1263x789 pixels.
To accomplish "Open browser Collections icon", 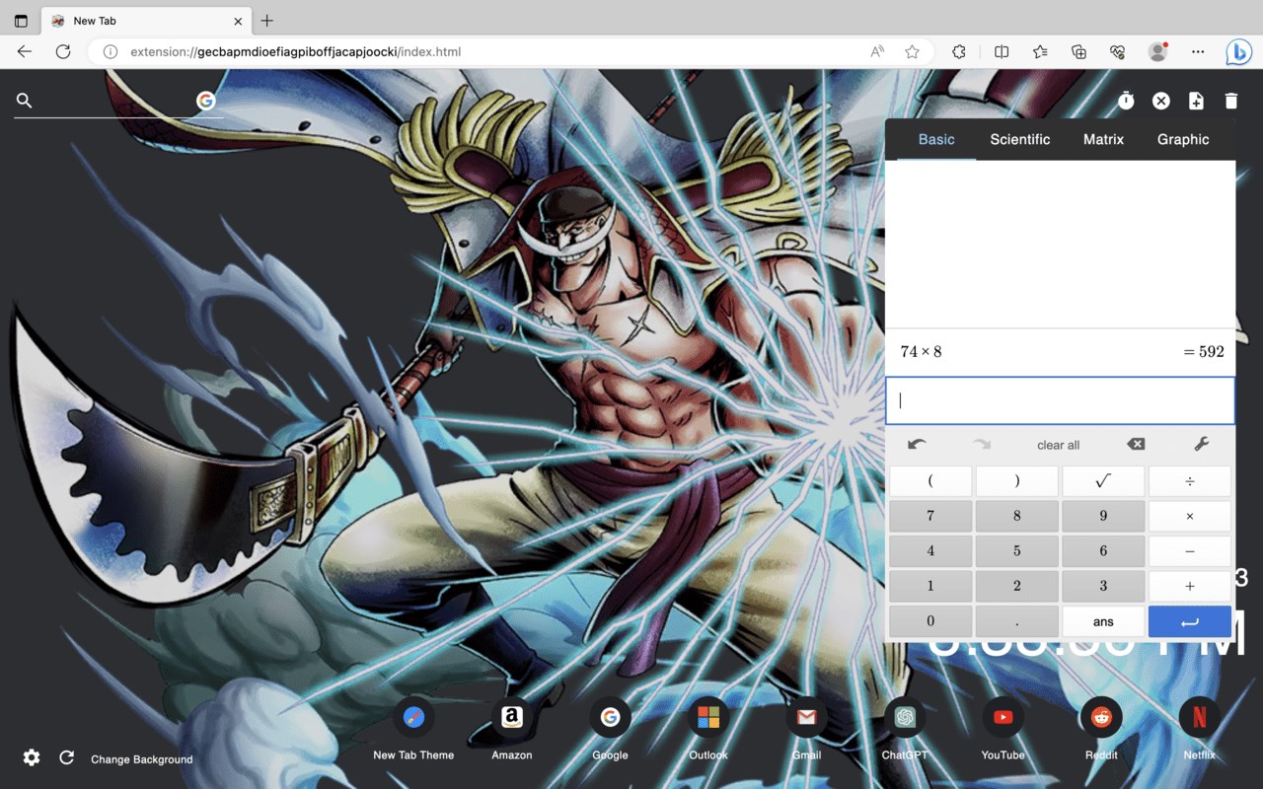I will 1078,51.
